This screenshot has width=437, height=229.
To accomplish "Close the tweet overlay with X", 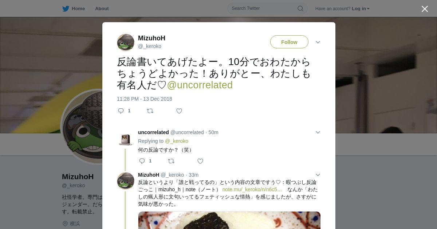I will [x=425, y=9].
